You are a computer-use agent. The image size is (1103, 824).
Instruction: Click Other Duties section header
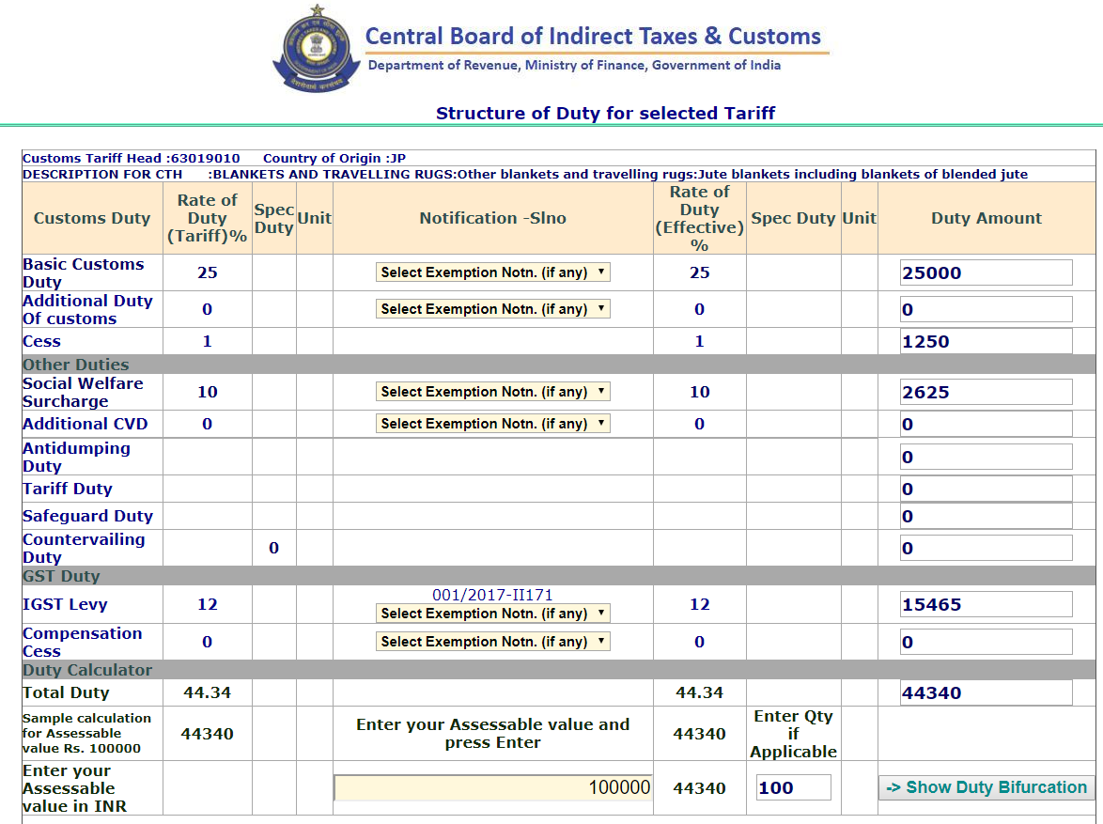[x=76, y=365]
